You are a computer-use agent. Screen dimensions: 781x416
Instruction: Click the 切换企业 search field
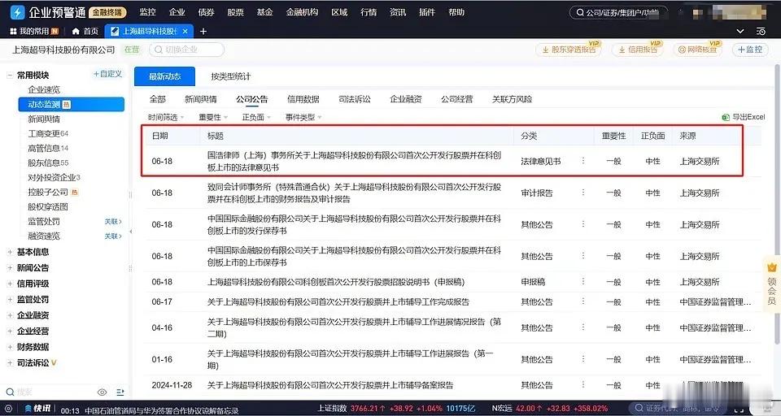click(x=187, y=50)
